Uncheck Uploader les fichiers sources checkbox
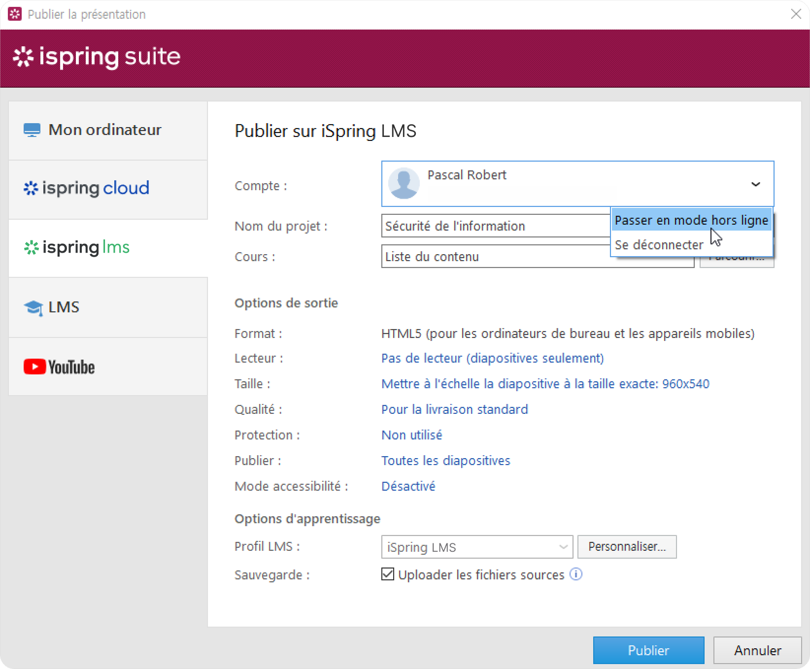 pyautogui.click(x=388, y=574)
